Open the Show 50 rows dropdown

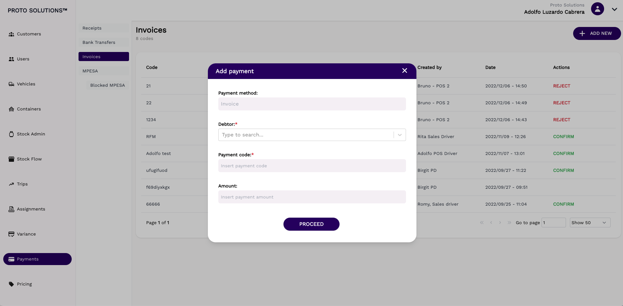(x=590, y=223)
